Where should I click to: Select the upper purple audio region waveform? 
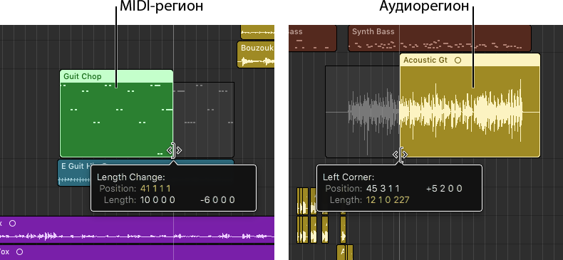pyautogui.click(x=137, y=236)
